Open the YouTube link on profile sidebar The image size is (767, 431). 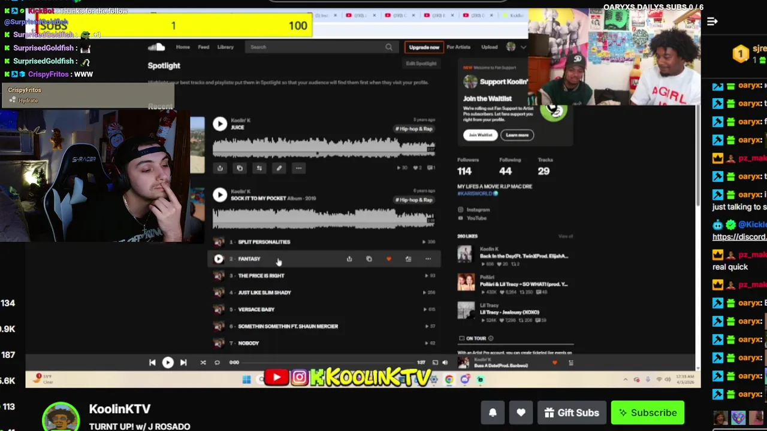coord(476,218)
